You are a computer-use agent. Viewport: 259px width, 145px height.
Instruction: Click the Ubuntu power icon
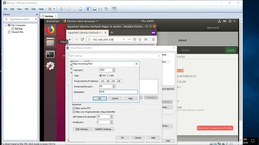pyautogui.click(x=230, y=21)
